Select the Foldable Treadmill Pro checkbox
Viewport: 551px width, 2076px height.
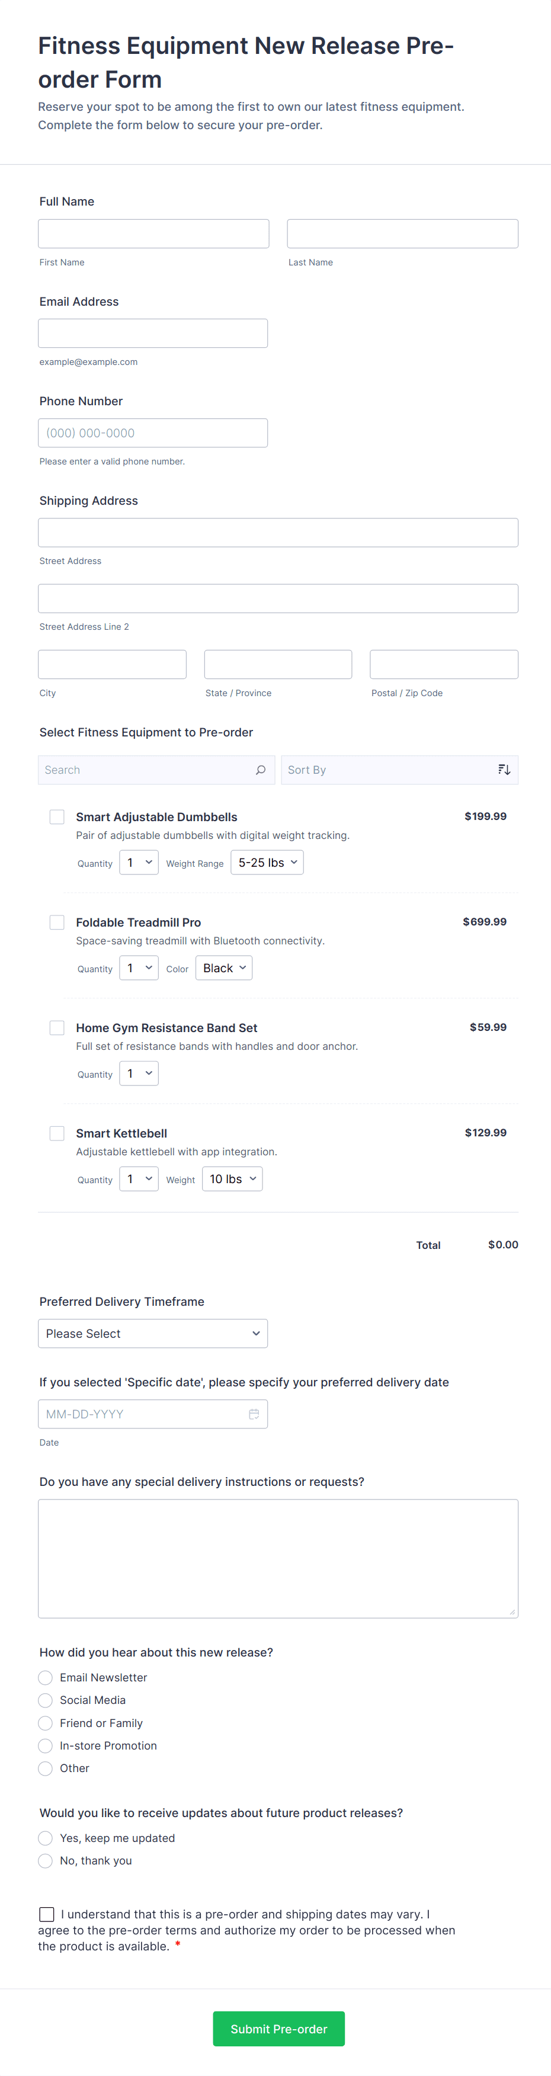click(57, 922)
